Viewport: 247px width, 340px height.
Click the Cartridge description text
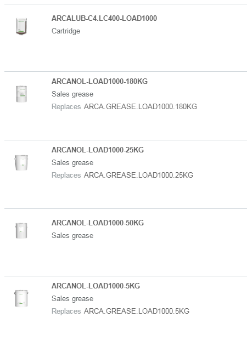point(66,31)
